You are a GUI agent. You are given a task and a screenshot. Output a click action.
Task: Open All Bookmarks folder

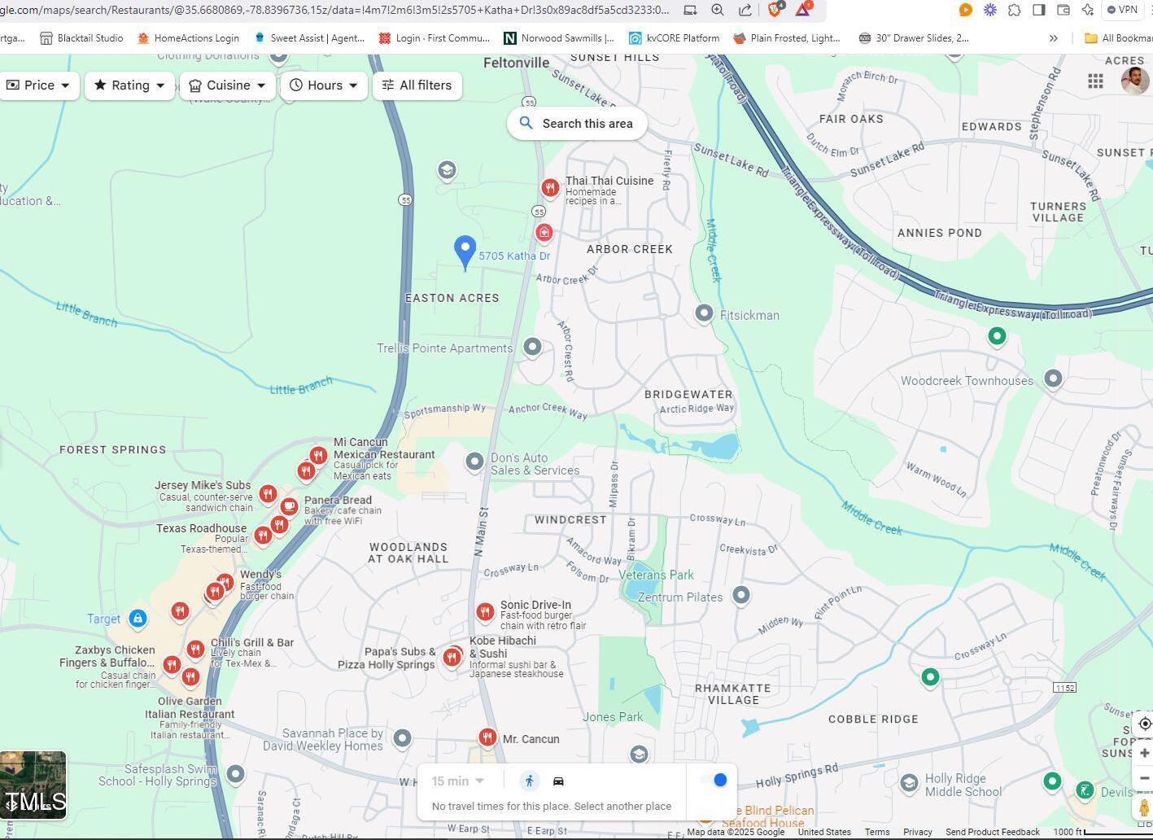coord(1119,38)
